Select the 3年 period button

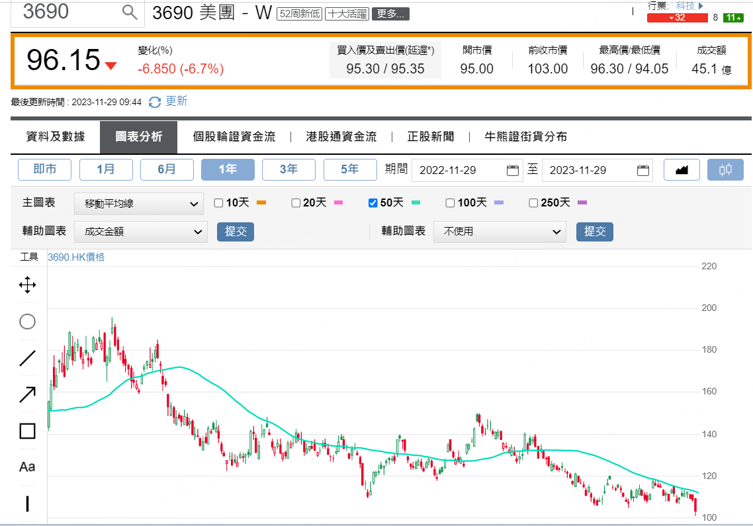click(288, 169)
